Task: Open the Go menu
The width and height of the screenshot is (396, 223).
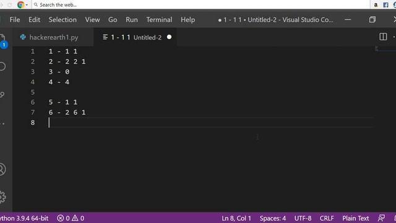Action: [x=113, y=20]
